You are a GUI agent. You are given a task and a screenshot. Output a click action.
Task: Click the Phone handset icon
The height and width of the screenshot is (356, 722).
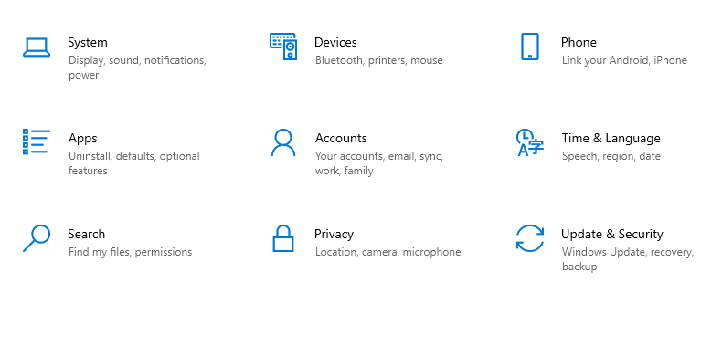click(x=530, y=47)
